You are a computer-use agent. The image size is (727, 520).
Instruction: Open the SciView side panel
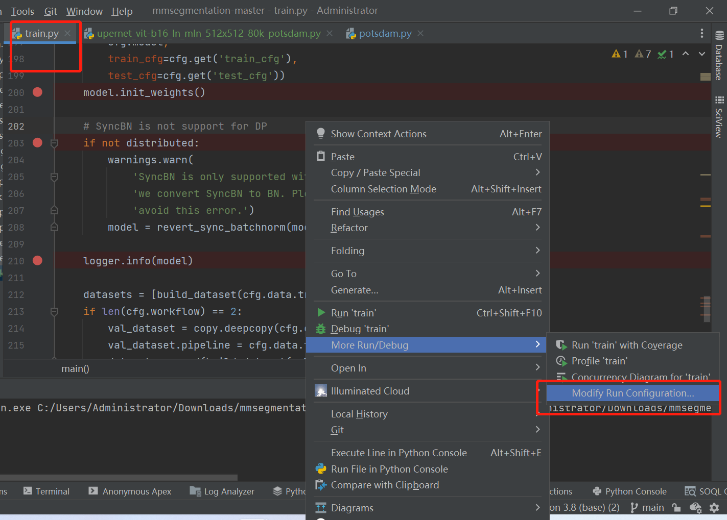pos(719,117)
